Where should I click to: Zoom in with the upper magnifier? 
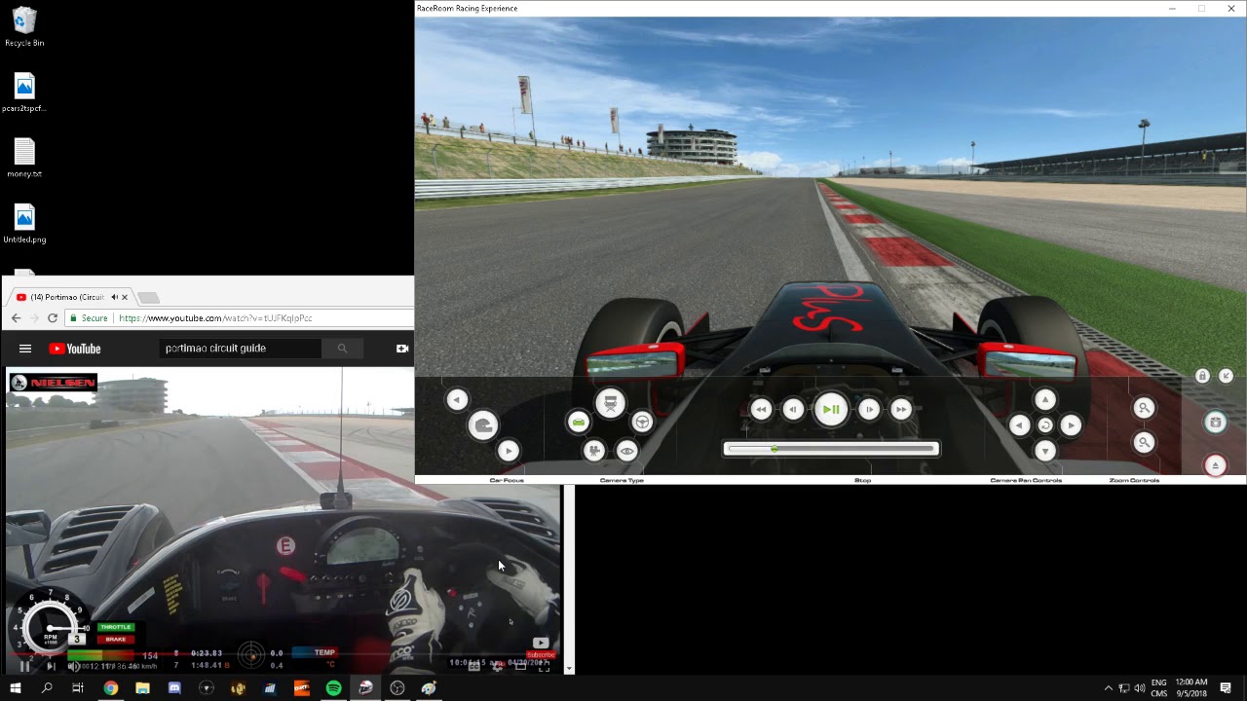[x=1145, y=408]
